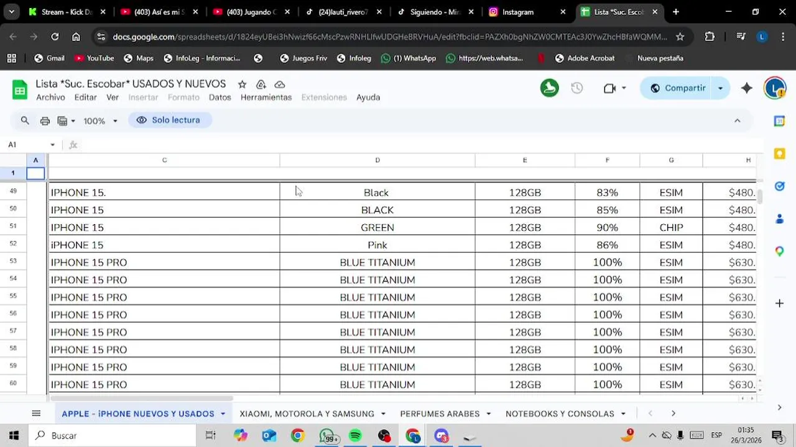Select column D header
Screen dimensions: 796x447
[377, 160]
